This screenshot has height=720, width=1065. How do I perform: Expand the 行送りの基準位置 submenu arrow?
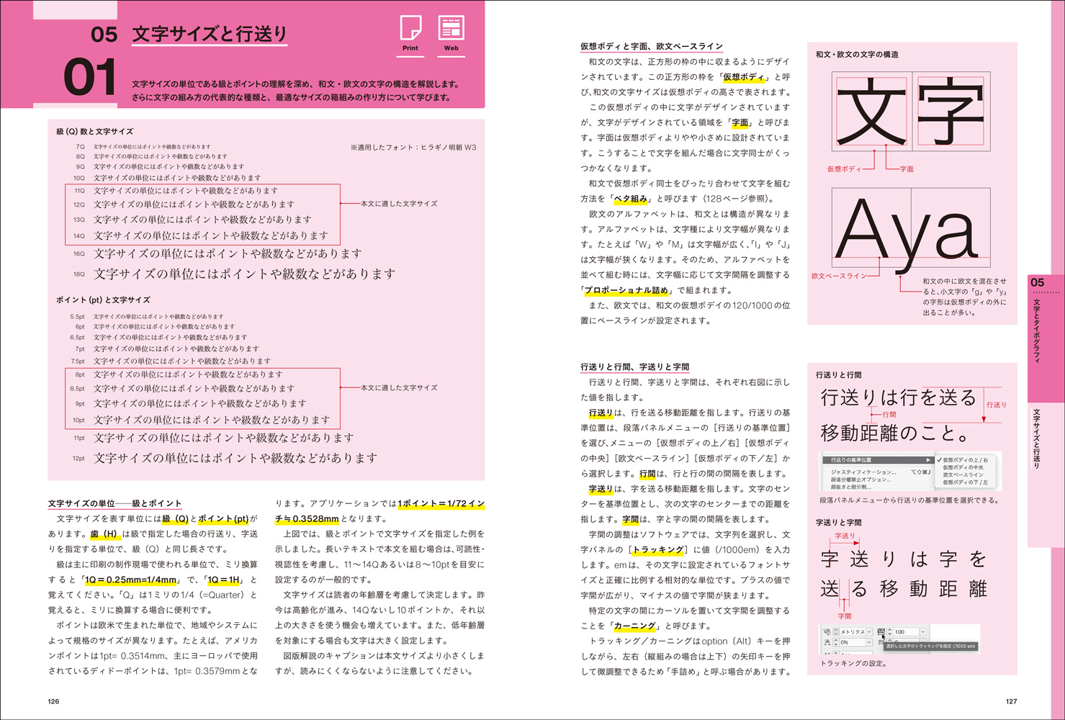(x=928, y=459)
